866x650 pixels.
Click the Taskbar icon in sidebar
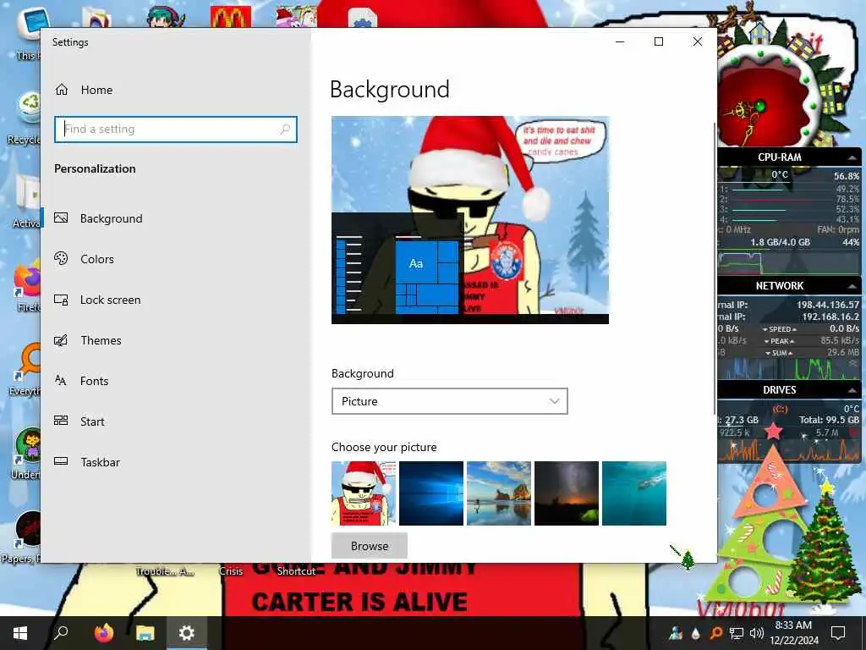61,461
